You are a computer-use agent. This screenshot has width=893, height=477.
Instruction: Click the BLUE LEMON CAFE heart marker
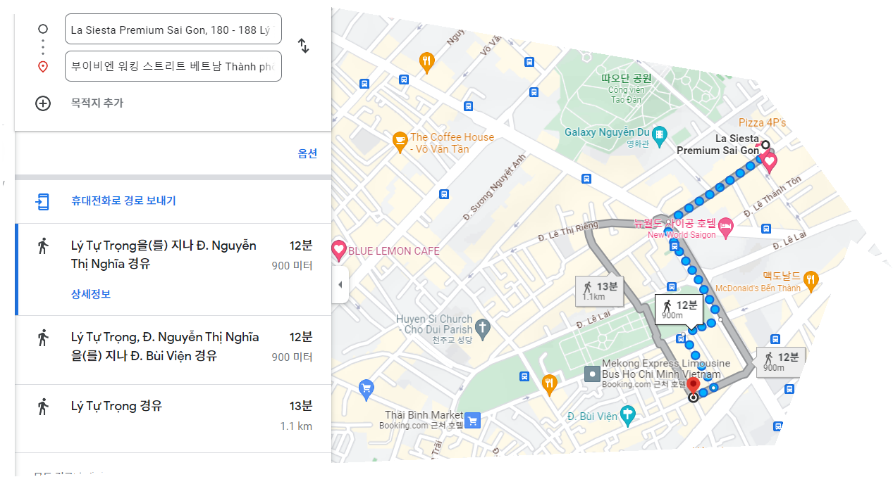coord(339,250)
